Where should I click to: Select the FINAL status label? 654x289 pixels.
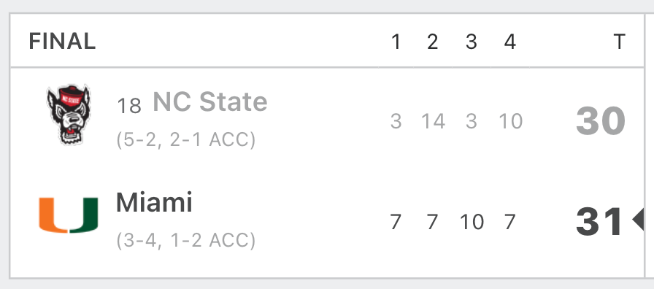(x=62, y=42)
